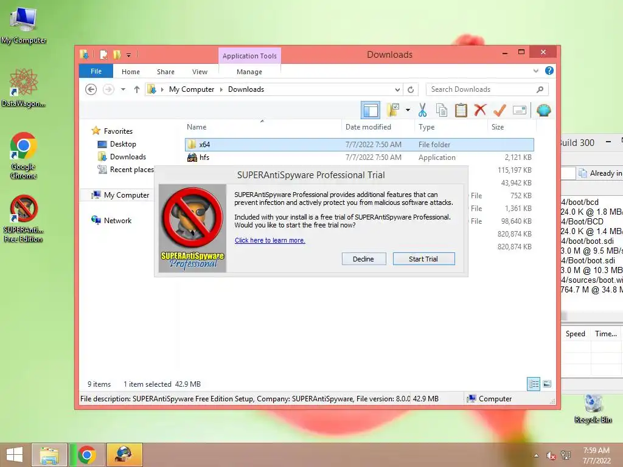This screenshot has width=623, height=467.
Task: Open the Google Chrome desktop shortcut
Action: click(x=24, y=156)
